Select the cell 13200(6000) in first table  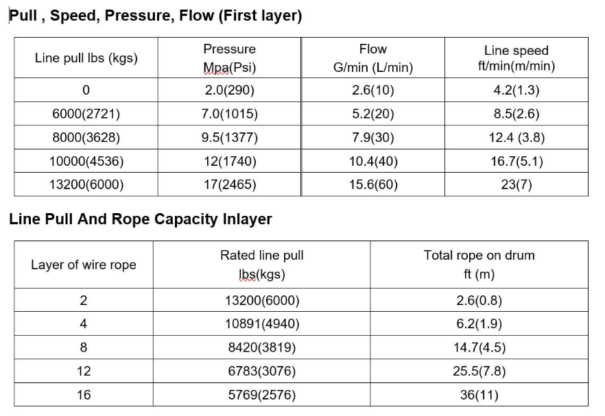click(86, 184)
